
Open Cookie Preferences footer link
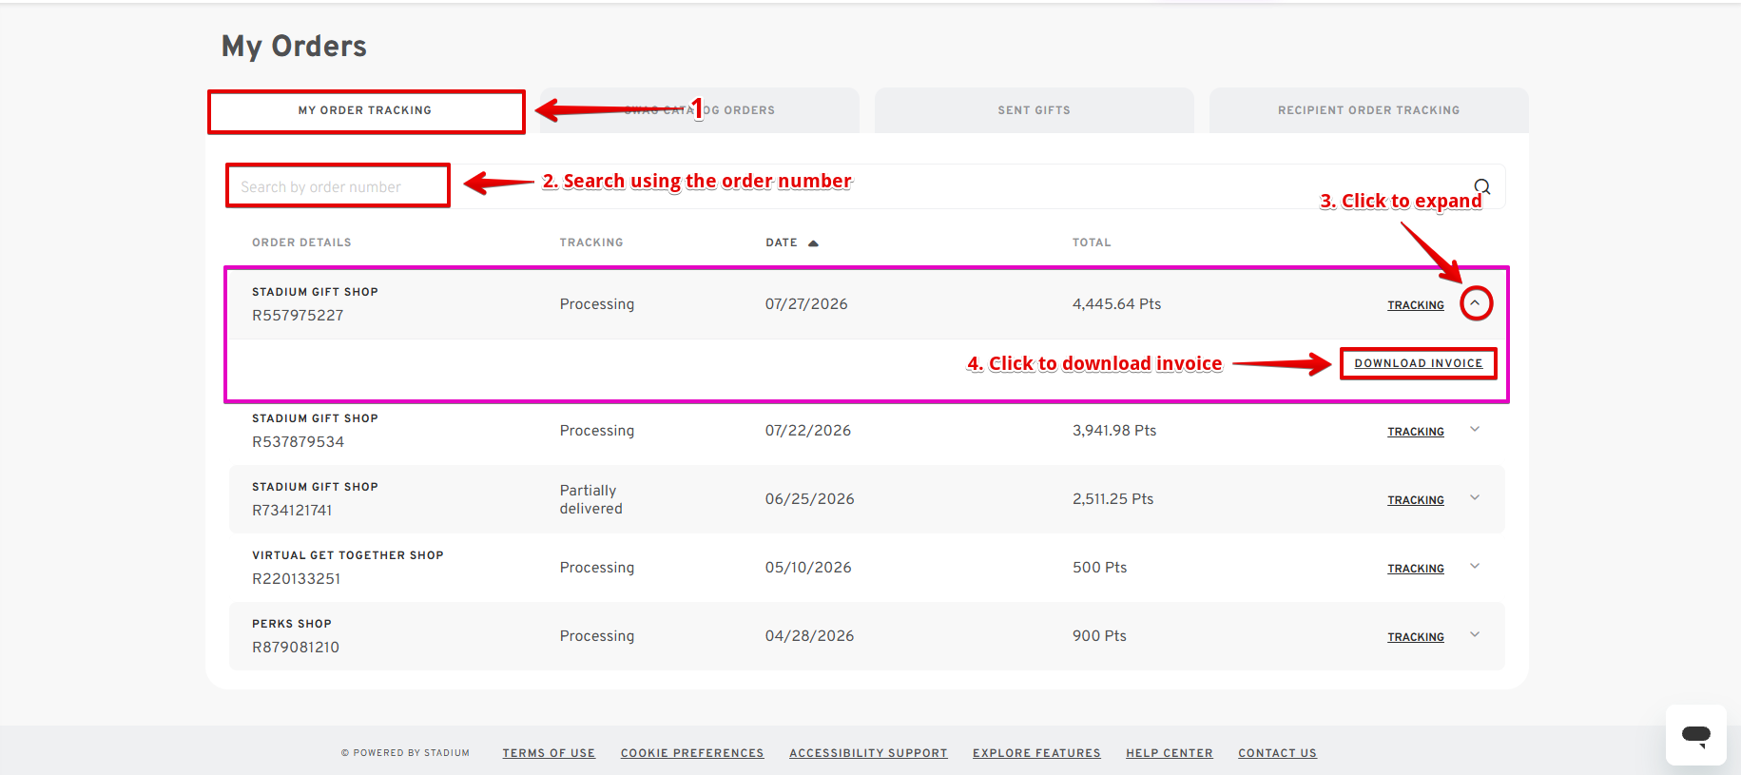pos(692,753)
